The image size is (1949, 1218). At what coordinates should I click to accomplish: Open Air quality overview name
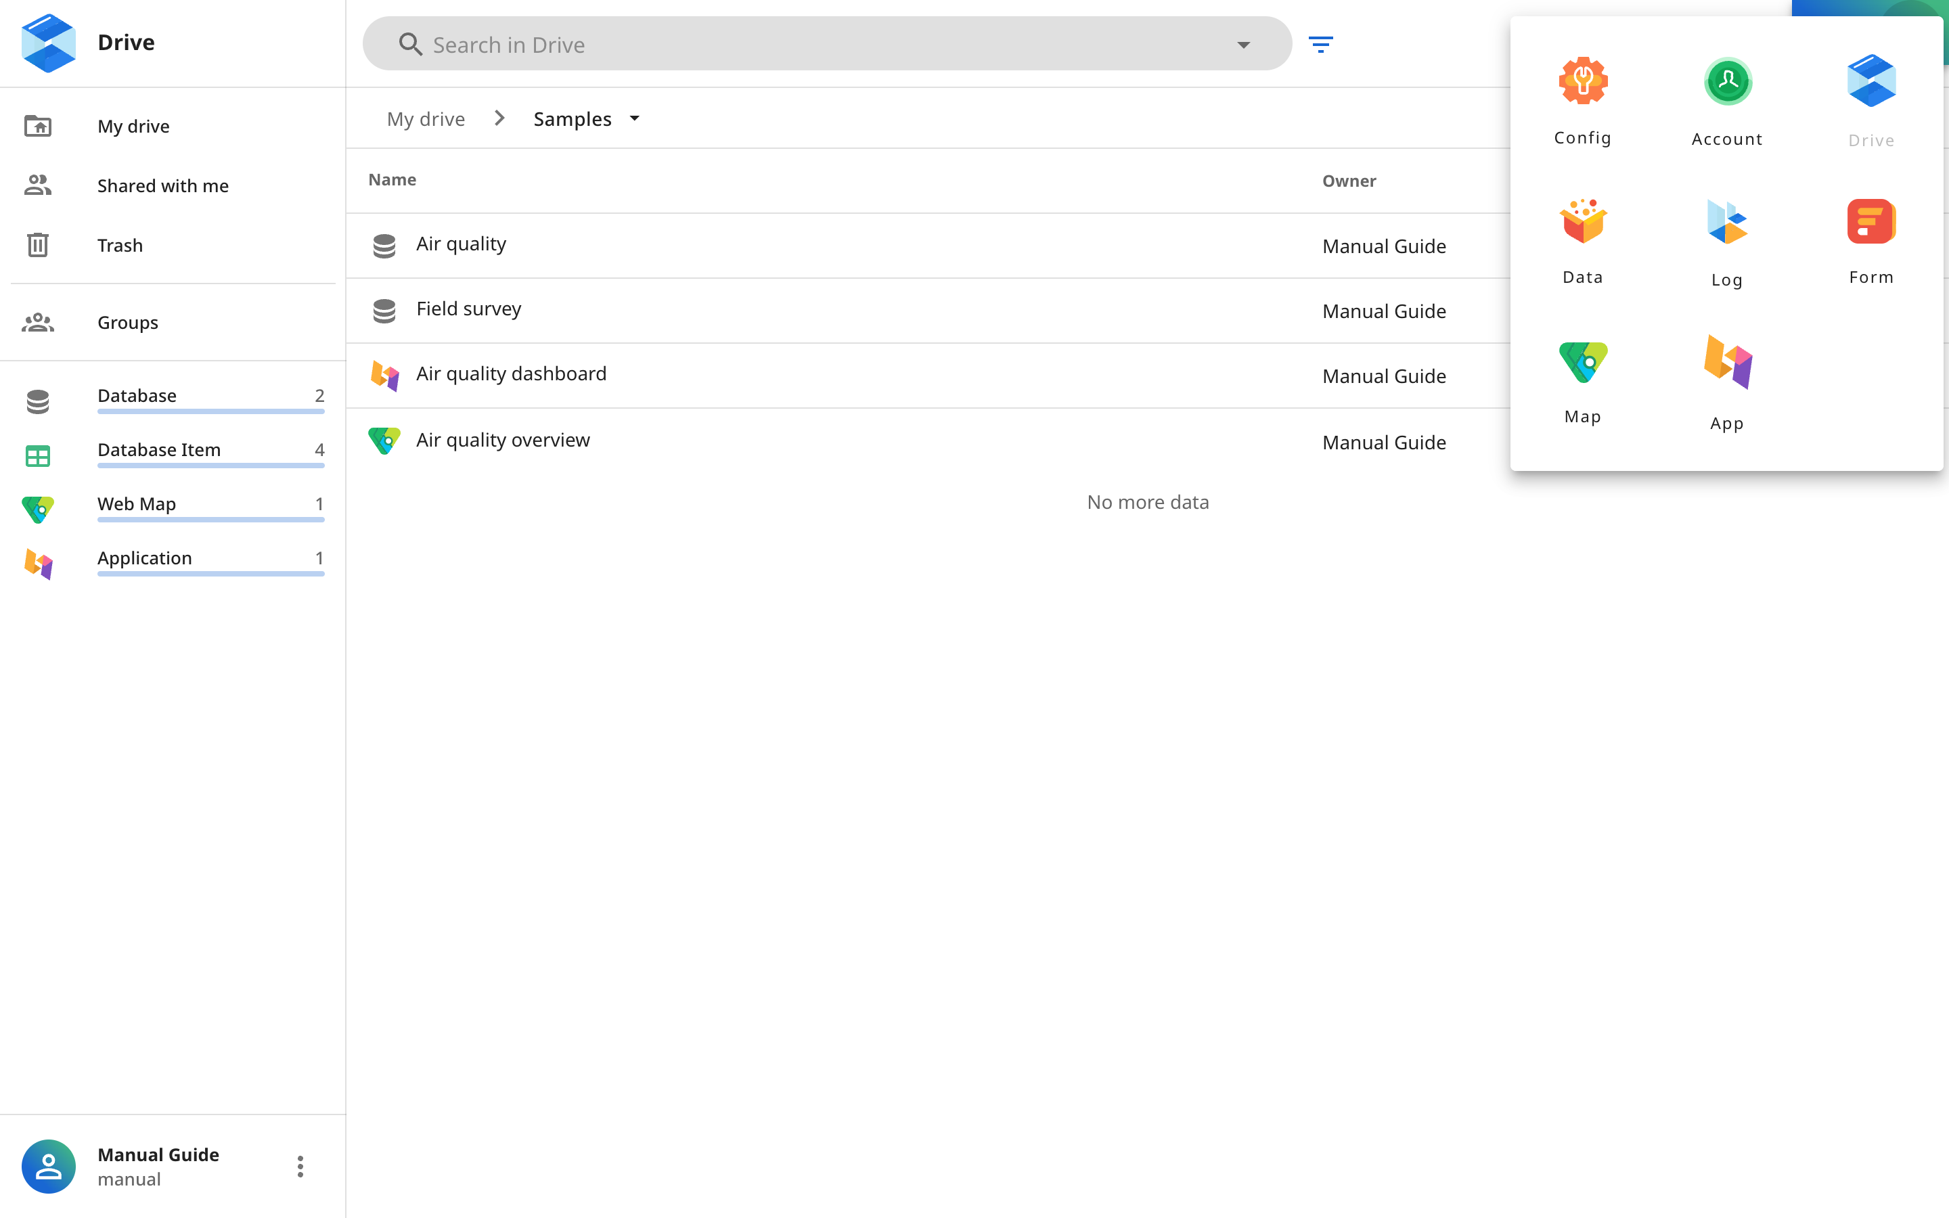tap(503, 440)
